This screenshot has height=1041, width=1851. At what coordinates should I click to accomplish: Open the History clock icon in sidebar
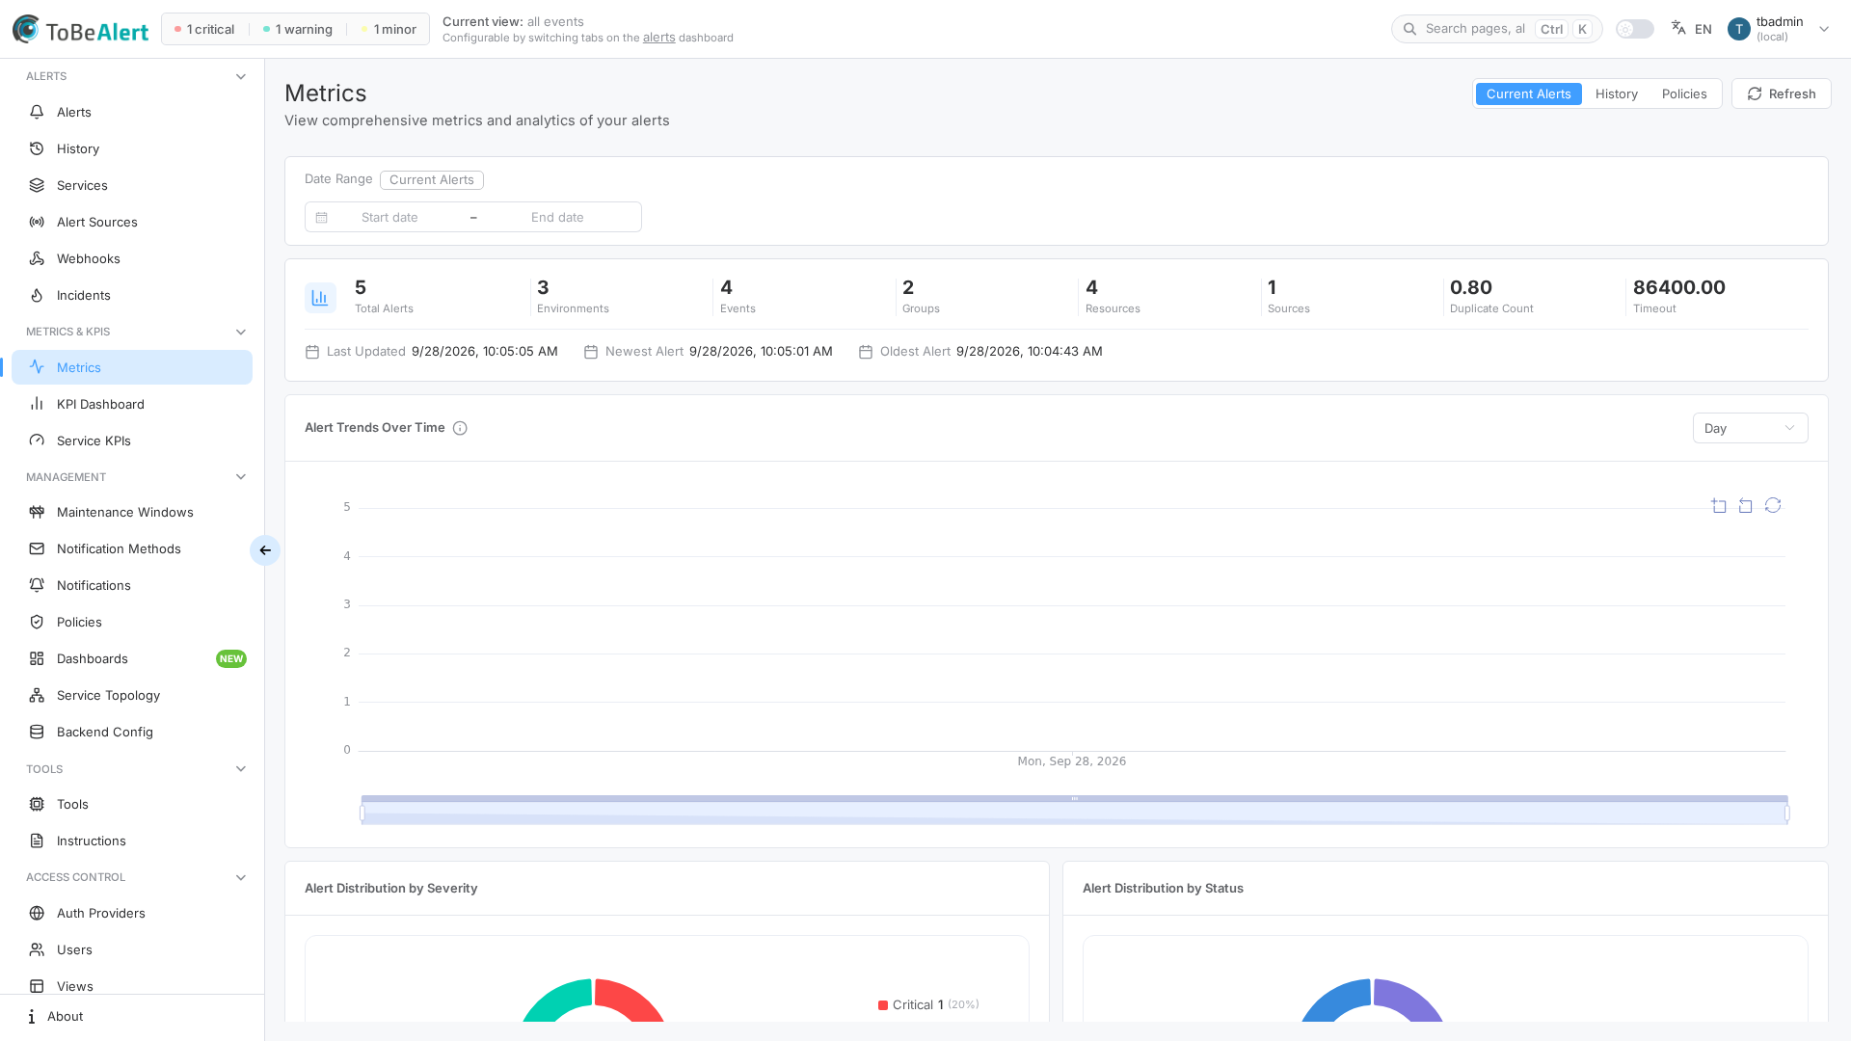(x=37, y=148)
